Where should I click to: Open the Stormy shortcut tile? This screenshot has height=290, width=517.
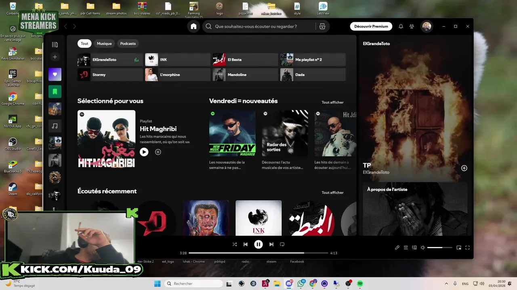coord(110,75)
